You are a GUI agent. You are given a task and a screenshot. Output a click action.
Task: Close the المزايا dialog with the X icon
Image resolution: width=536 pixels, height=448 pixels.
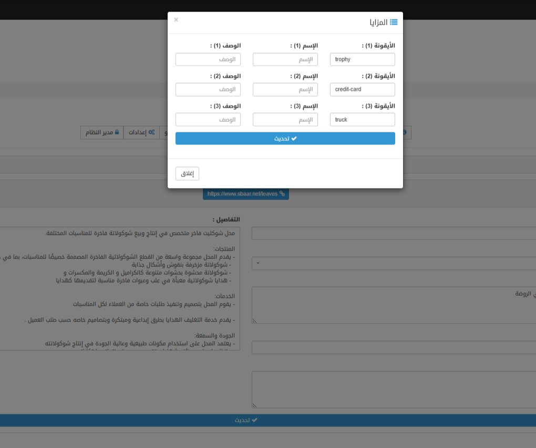tap(176, 20)
